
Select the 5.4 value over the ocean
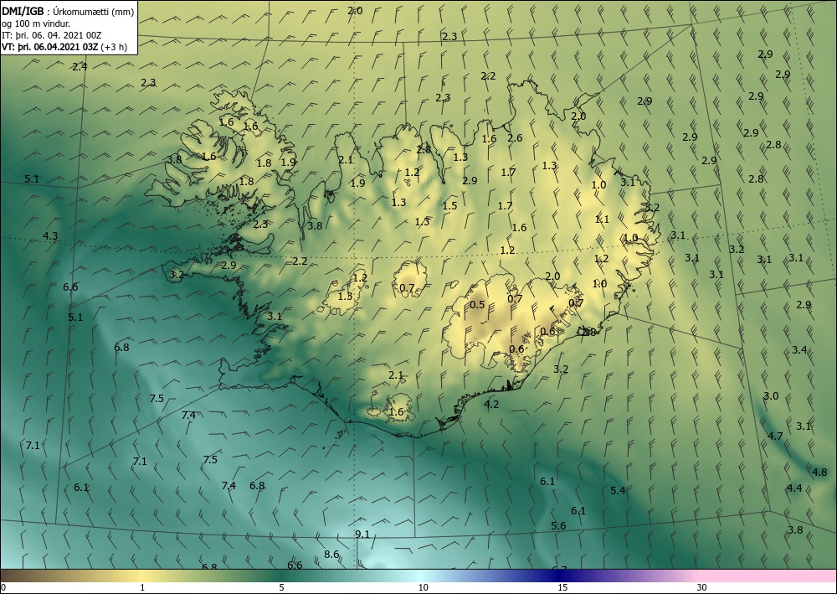click(618, 490)
